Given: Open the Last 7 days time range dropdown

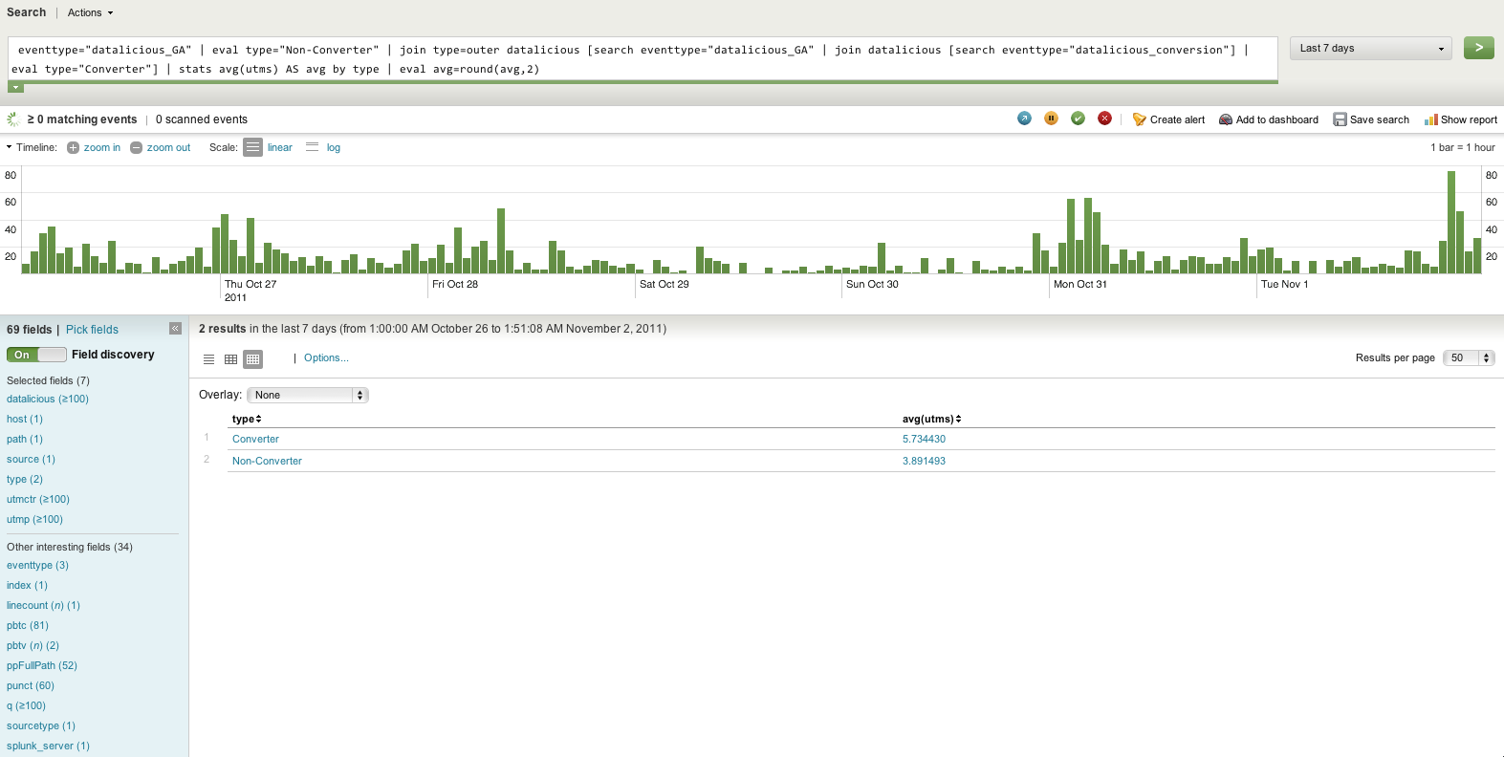Looking at the screenshot, I should tap(1371, 48).
